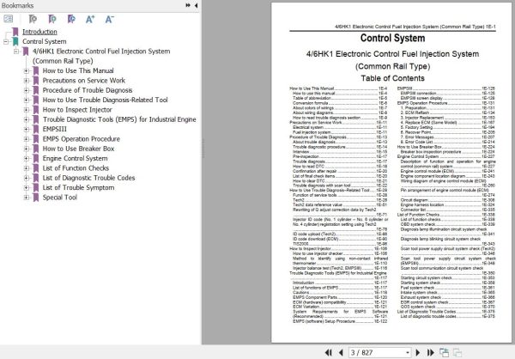Expand List of Diagnostic Trouble Codes
The image size is (515, 359).
click(27, 178)
